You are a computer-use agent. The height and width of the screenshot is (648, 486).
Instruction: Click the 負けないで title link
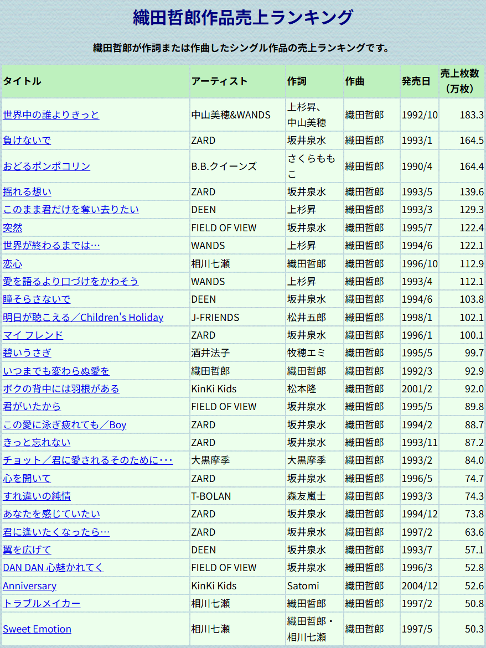27,141
